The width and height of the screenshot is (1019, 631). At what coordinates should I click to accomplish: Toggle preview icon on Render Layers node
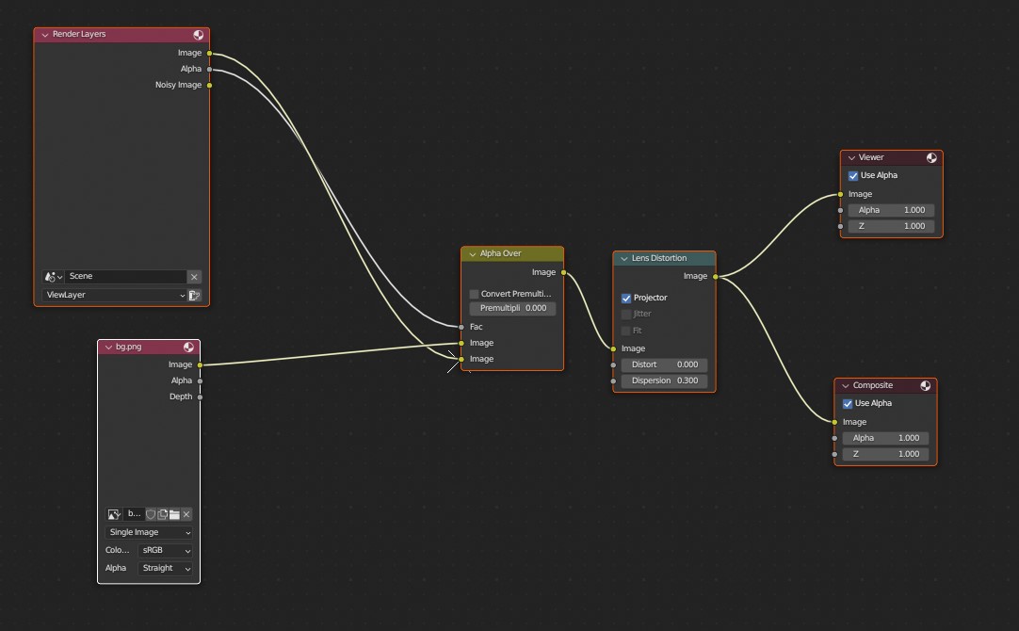click(x=199, y=35)
